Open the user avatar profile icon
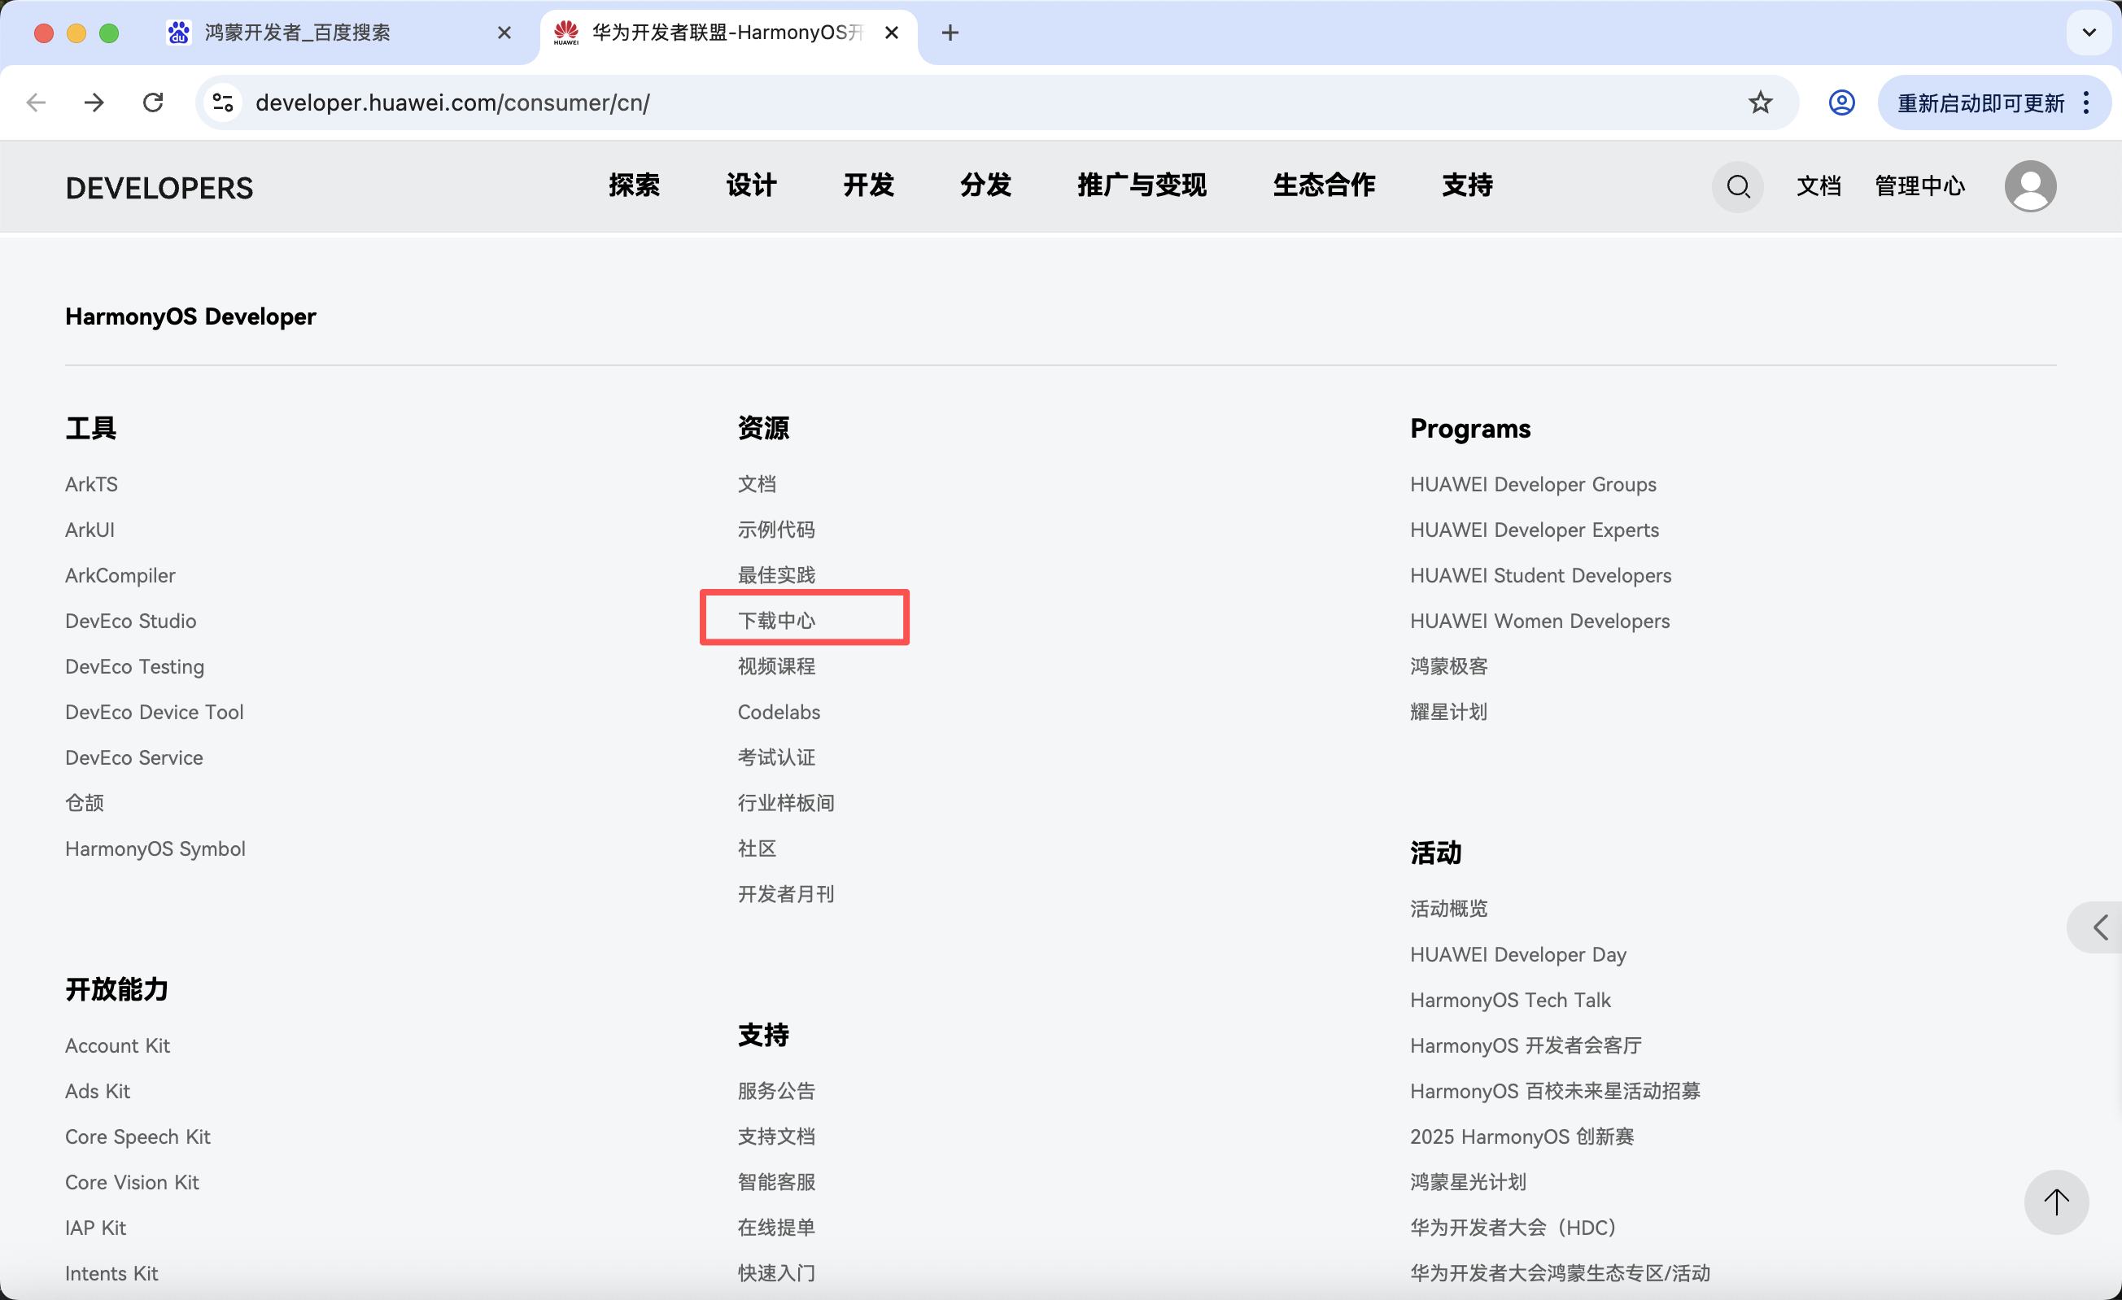The image size is (2122, 1300). (2030, 186)
